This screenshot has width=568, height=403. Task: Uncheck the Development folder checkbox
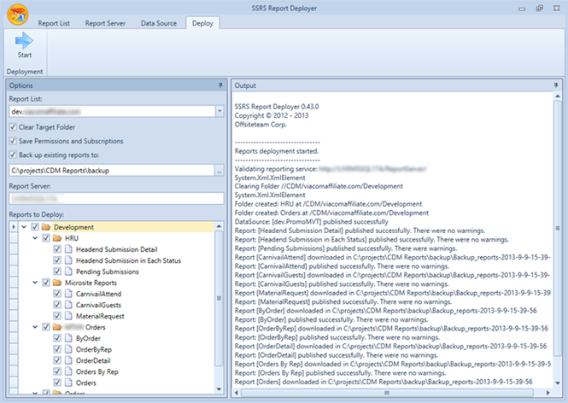point(35,227)
